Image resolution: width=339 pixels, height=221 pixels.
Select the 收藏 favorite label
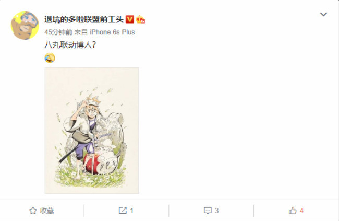click(x=47, y=211)
